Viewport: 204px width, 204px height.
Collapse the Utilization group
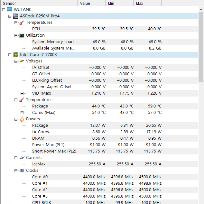coord(16,35)
